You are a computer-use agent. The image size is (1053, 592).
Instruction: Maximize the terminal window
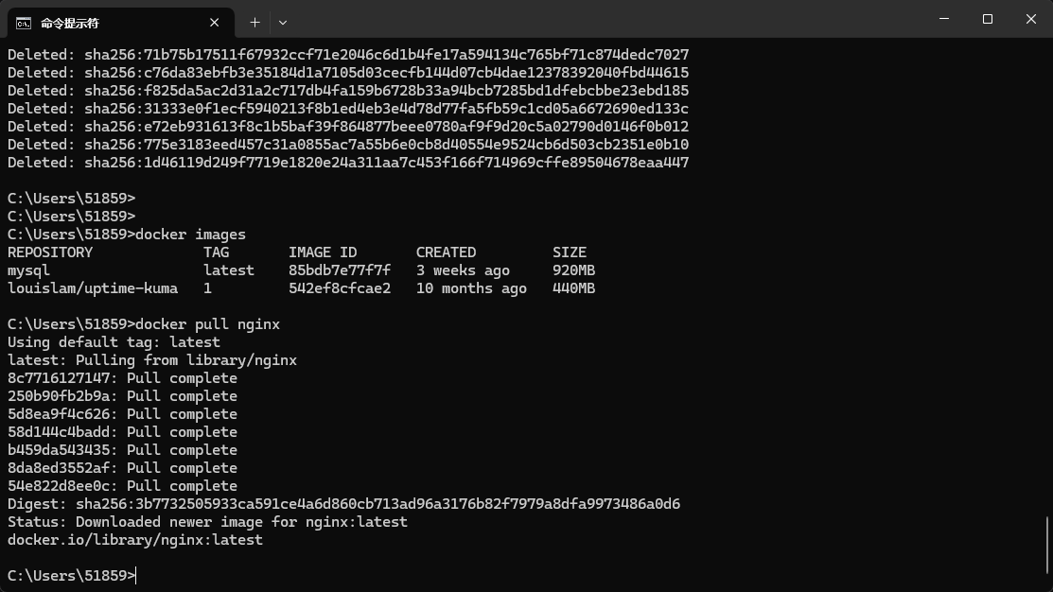click(987, 19)
